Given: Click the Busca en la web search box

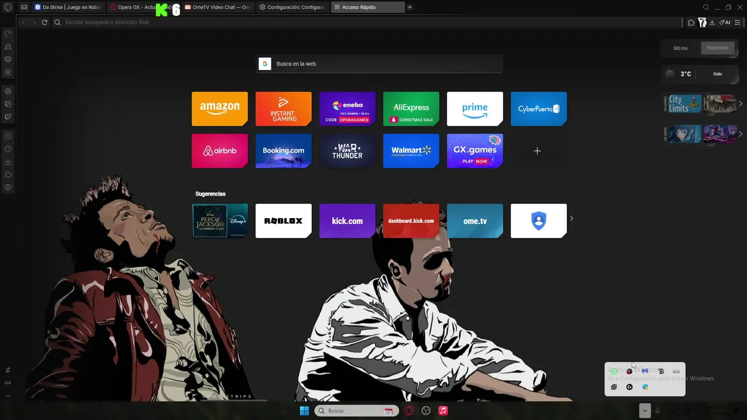Looking at the screenshot, I should [380, 64].
